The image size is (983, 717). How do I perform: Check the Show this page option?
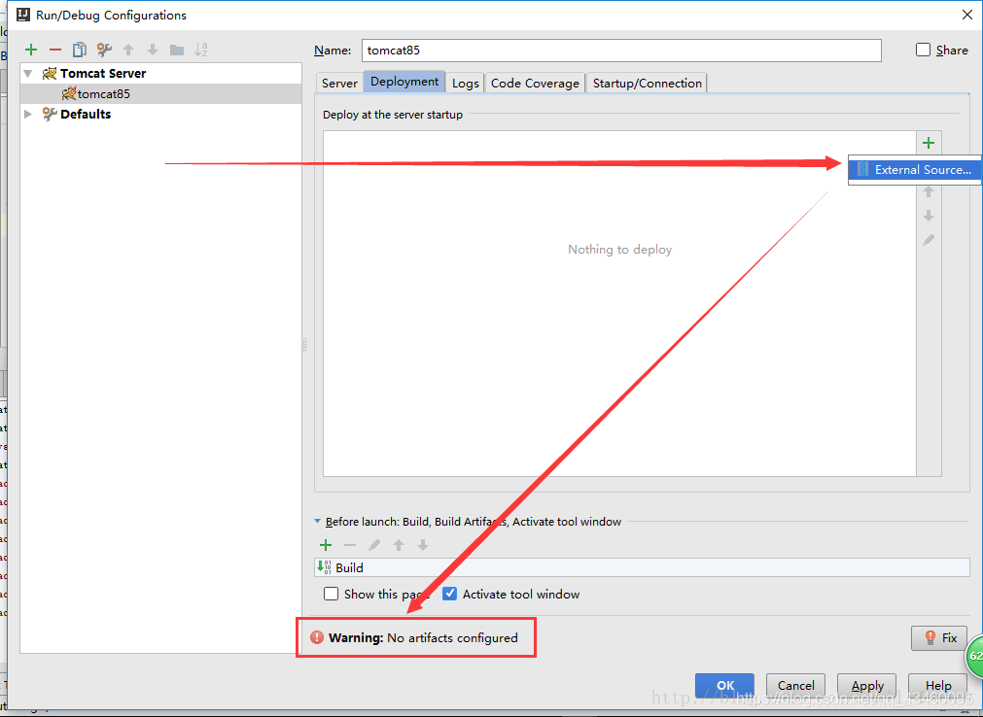tap(331, 594)
